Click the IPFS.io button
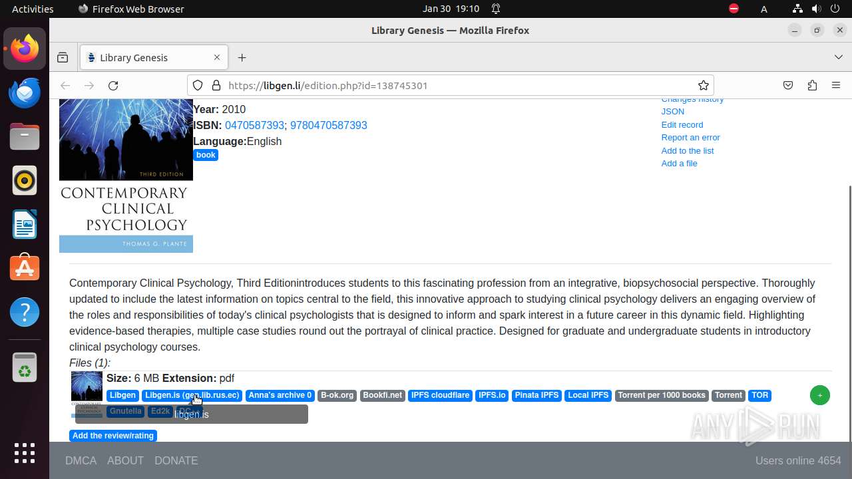 pos(492,395)
